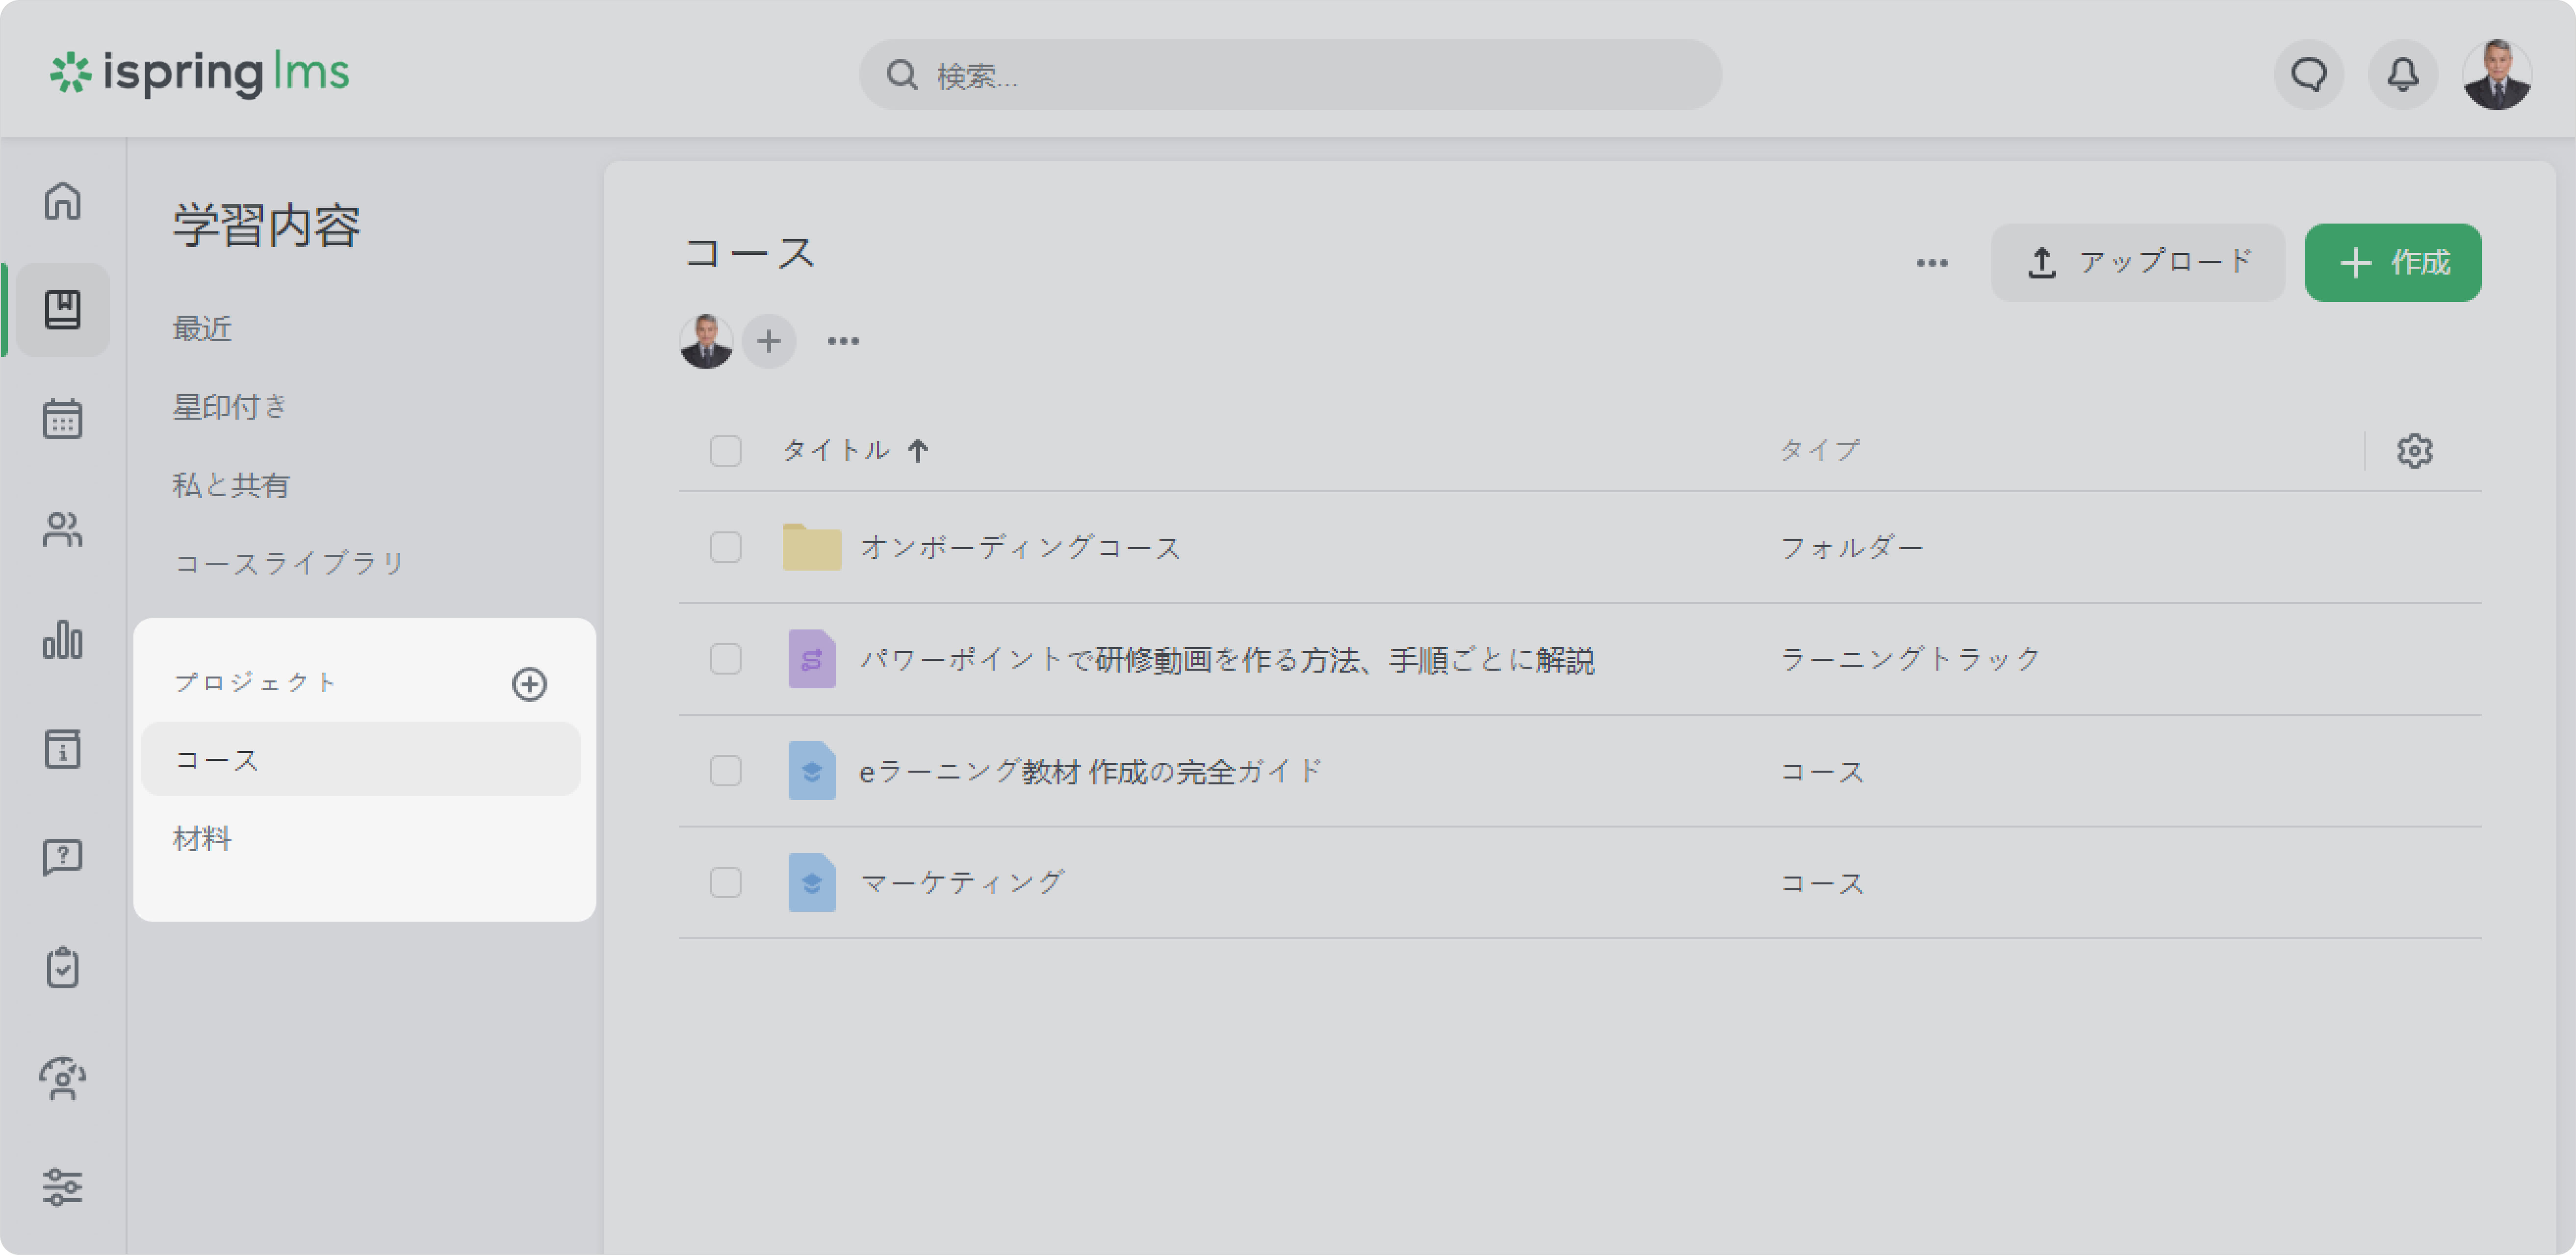Select 材料 in the project list

pos(202,838)
